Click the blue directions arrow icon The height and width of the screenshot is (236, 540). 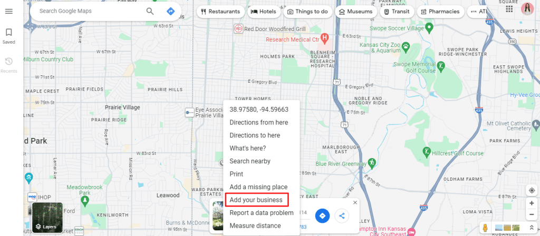click(x=170, y=11)
